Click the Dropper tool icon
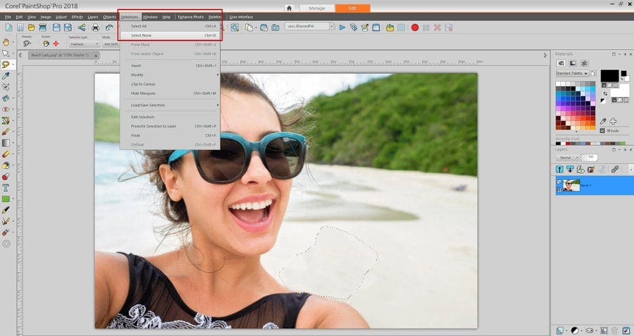 tap(6, 75)
